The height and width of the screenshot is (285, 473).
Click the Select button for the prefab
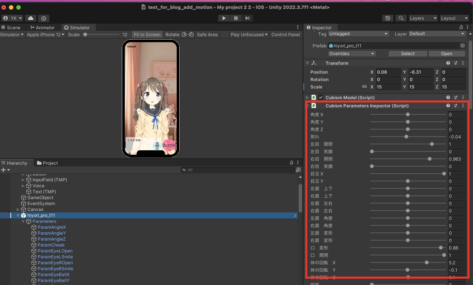407,53
